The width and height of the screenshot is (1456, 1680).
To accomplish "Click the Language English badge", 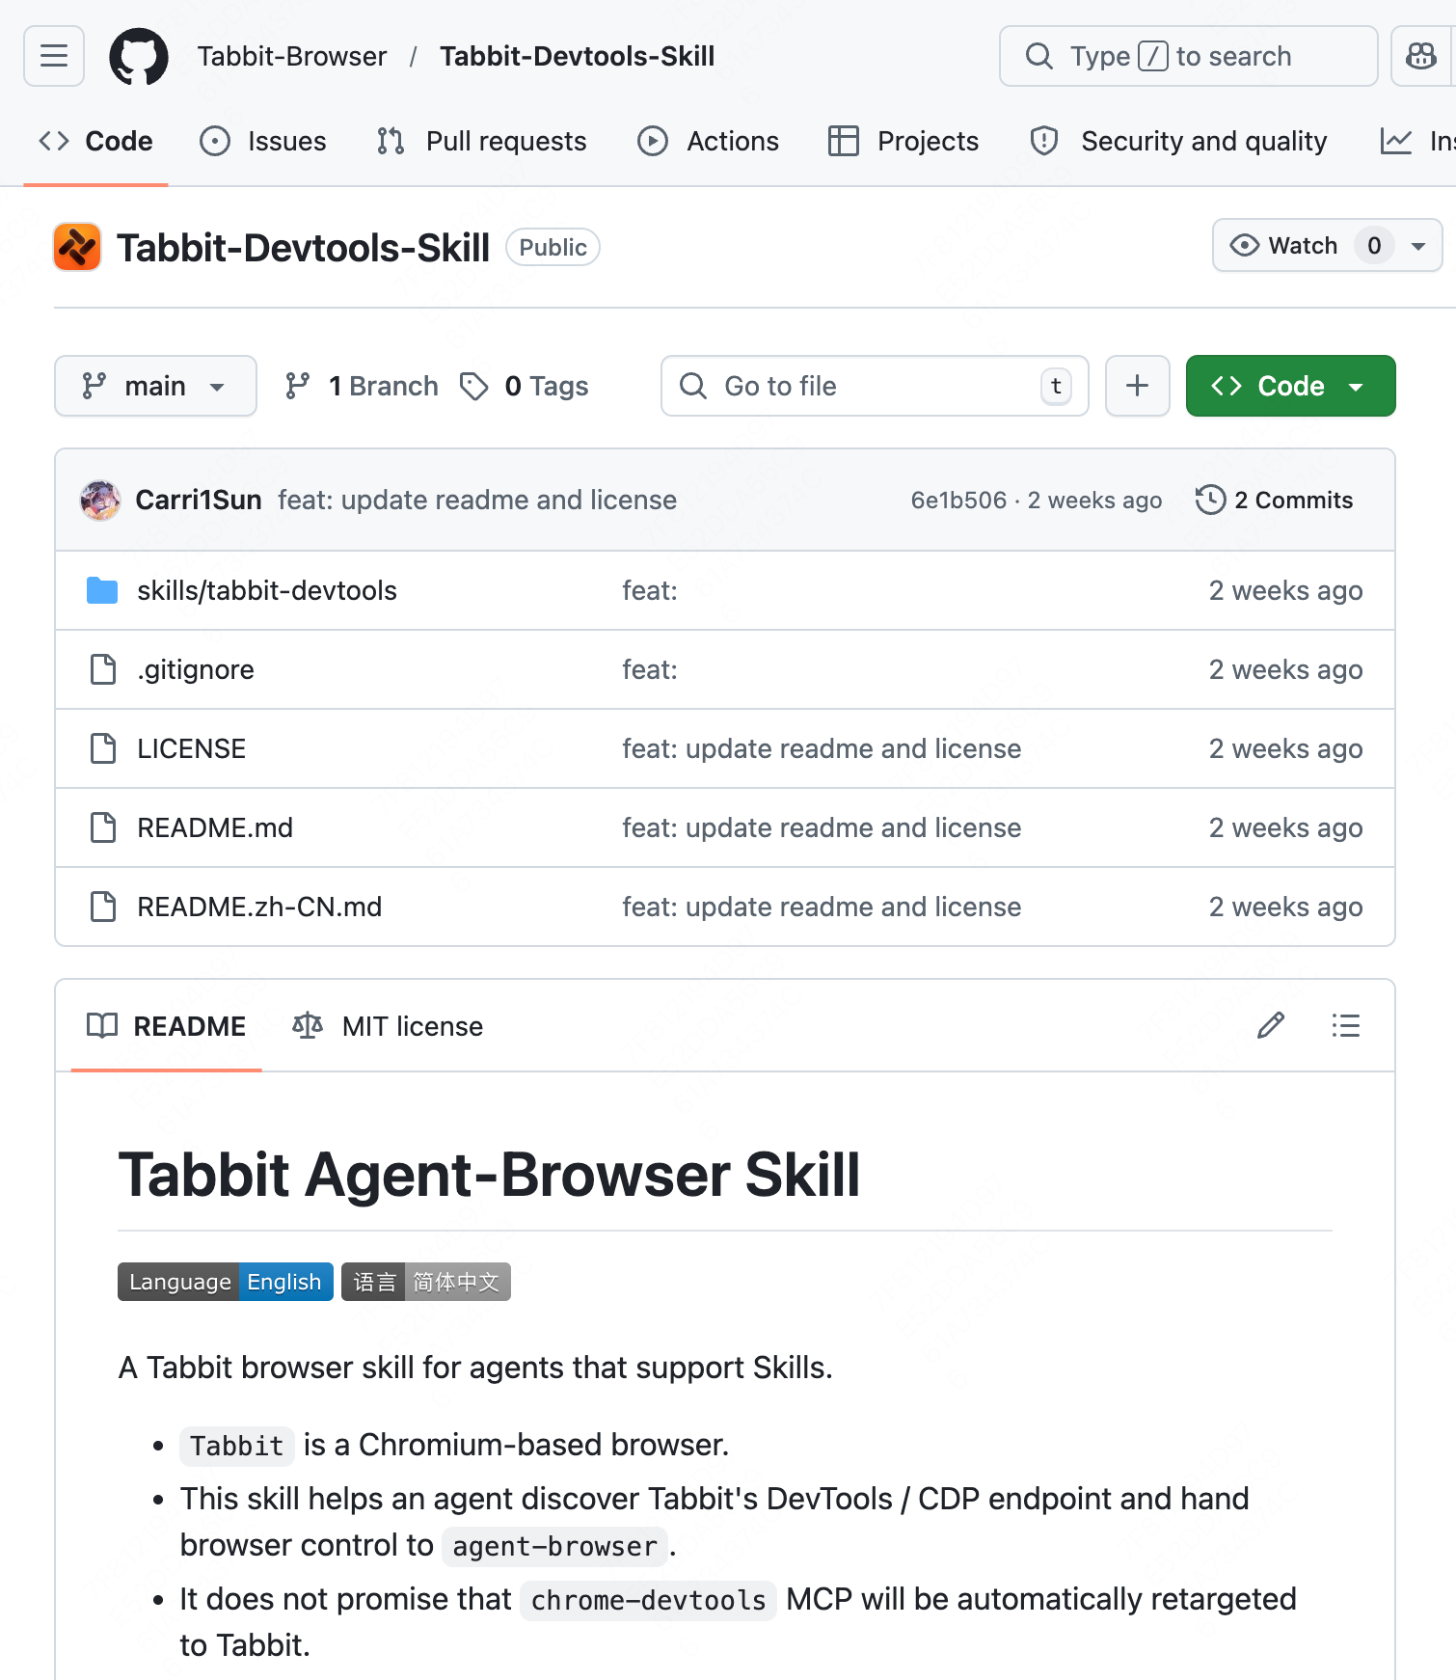I will click(x=226, y=1282).
